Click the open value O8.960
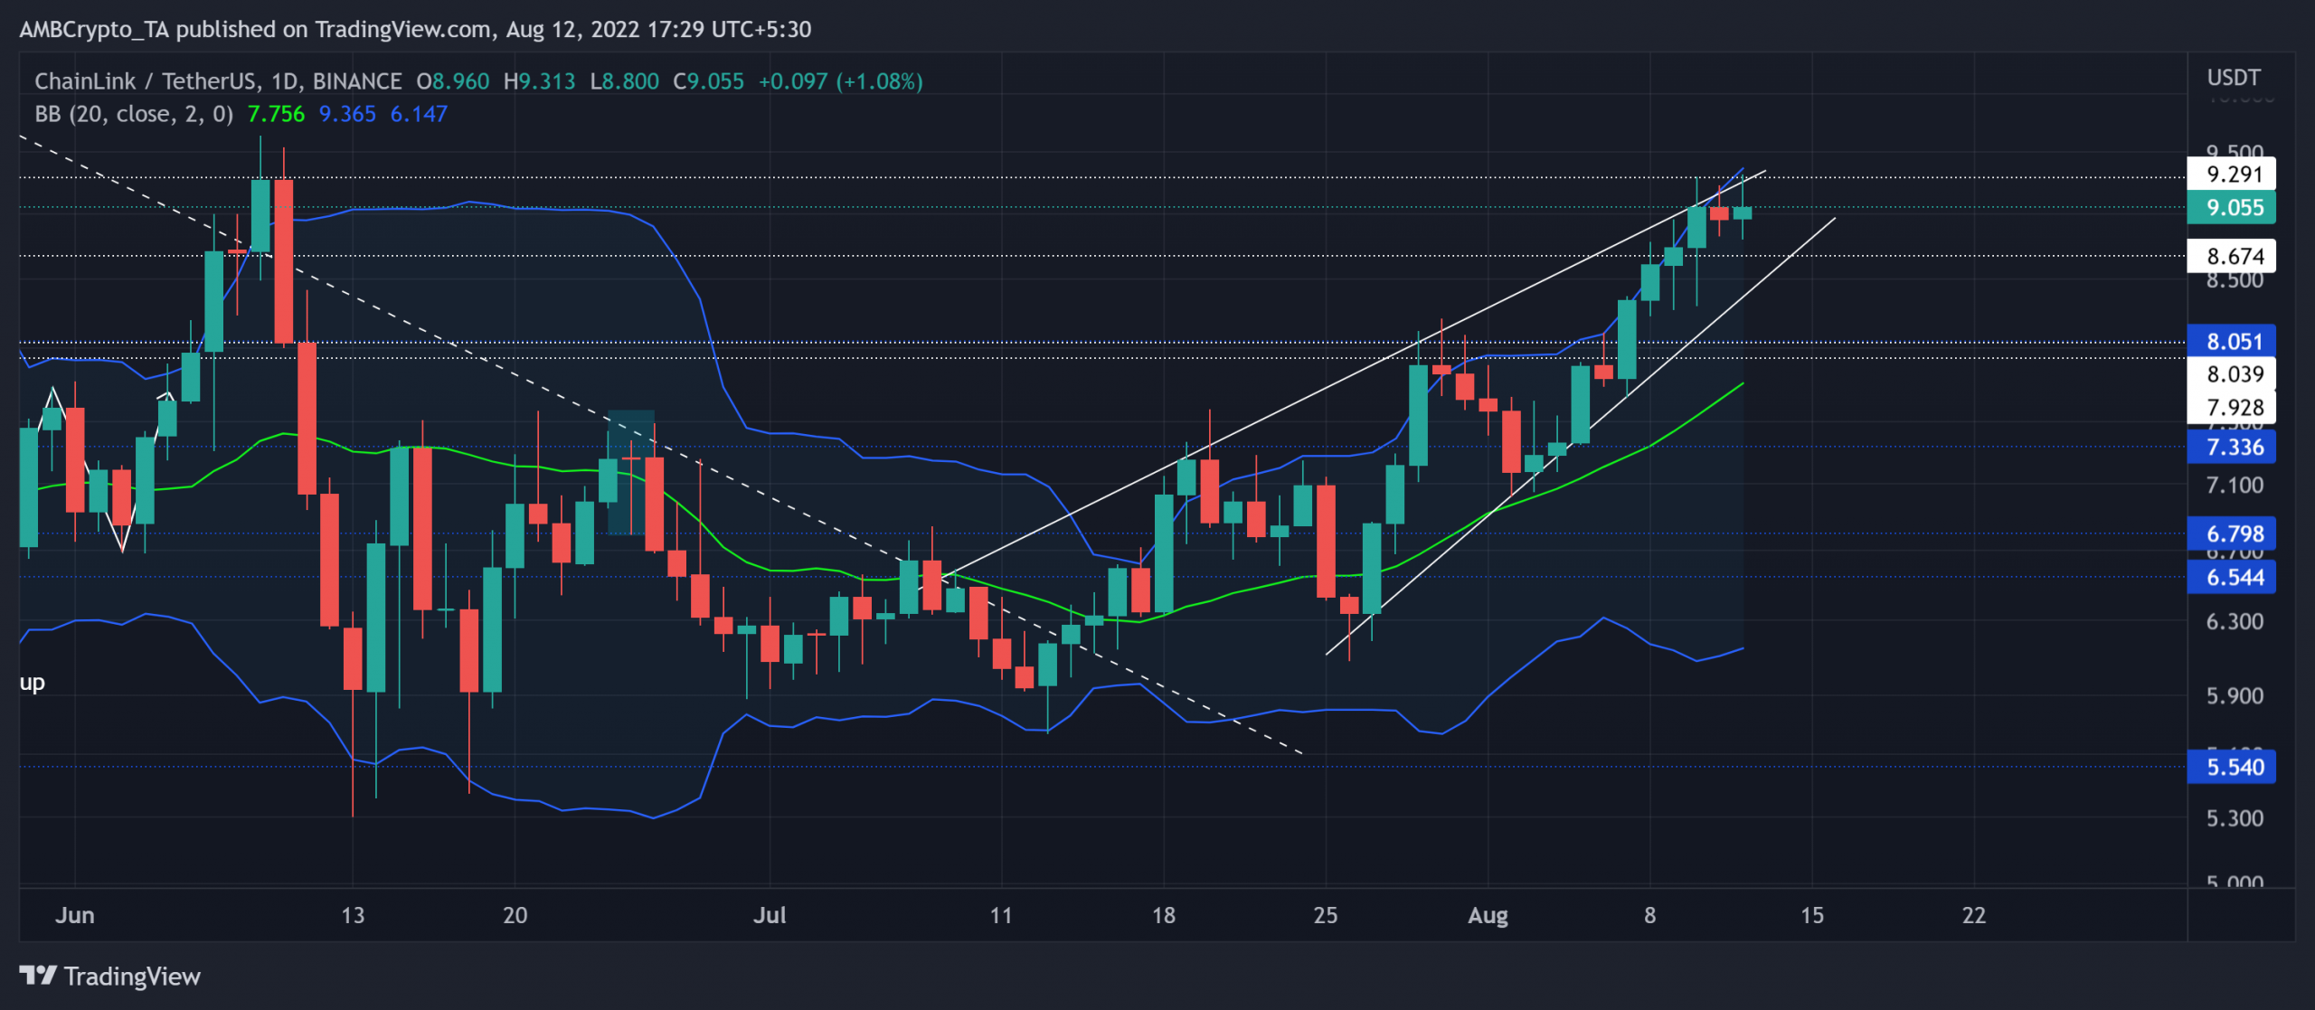The width and height of the screenshot is (2315, 1010). click(453, 81)
